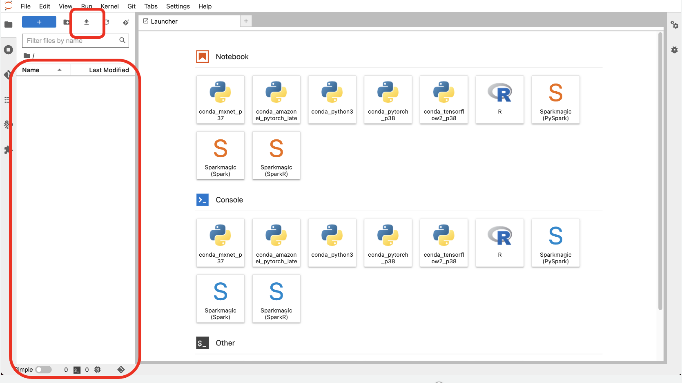The image size is (682, 383).
Task: Create a new folder with folder-plus icon
Action: tap(66, 22)
